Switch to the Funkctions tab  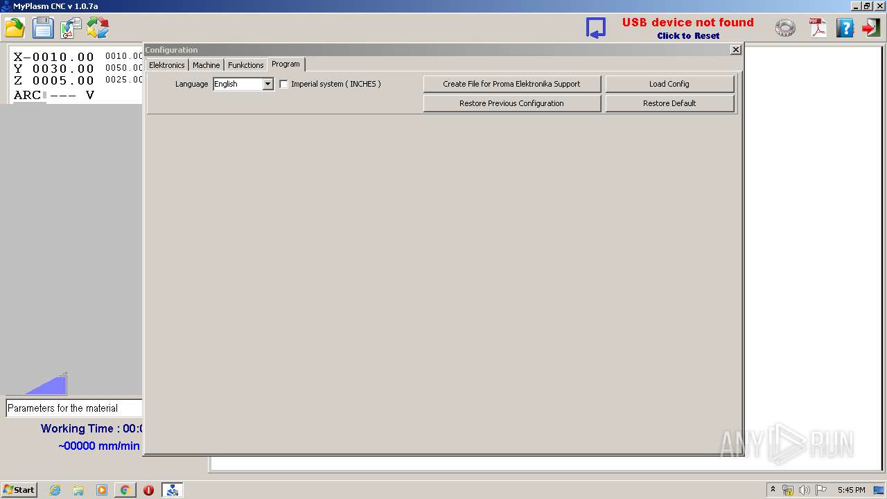pos(246,65)
